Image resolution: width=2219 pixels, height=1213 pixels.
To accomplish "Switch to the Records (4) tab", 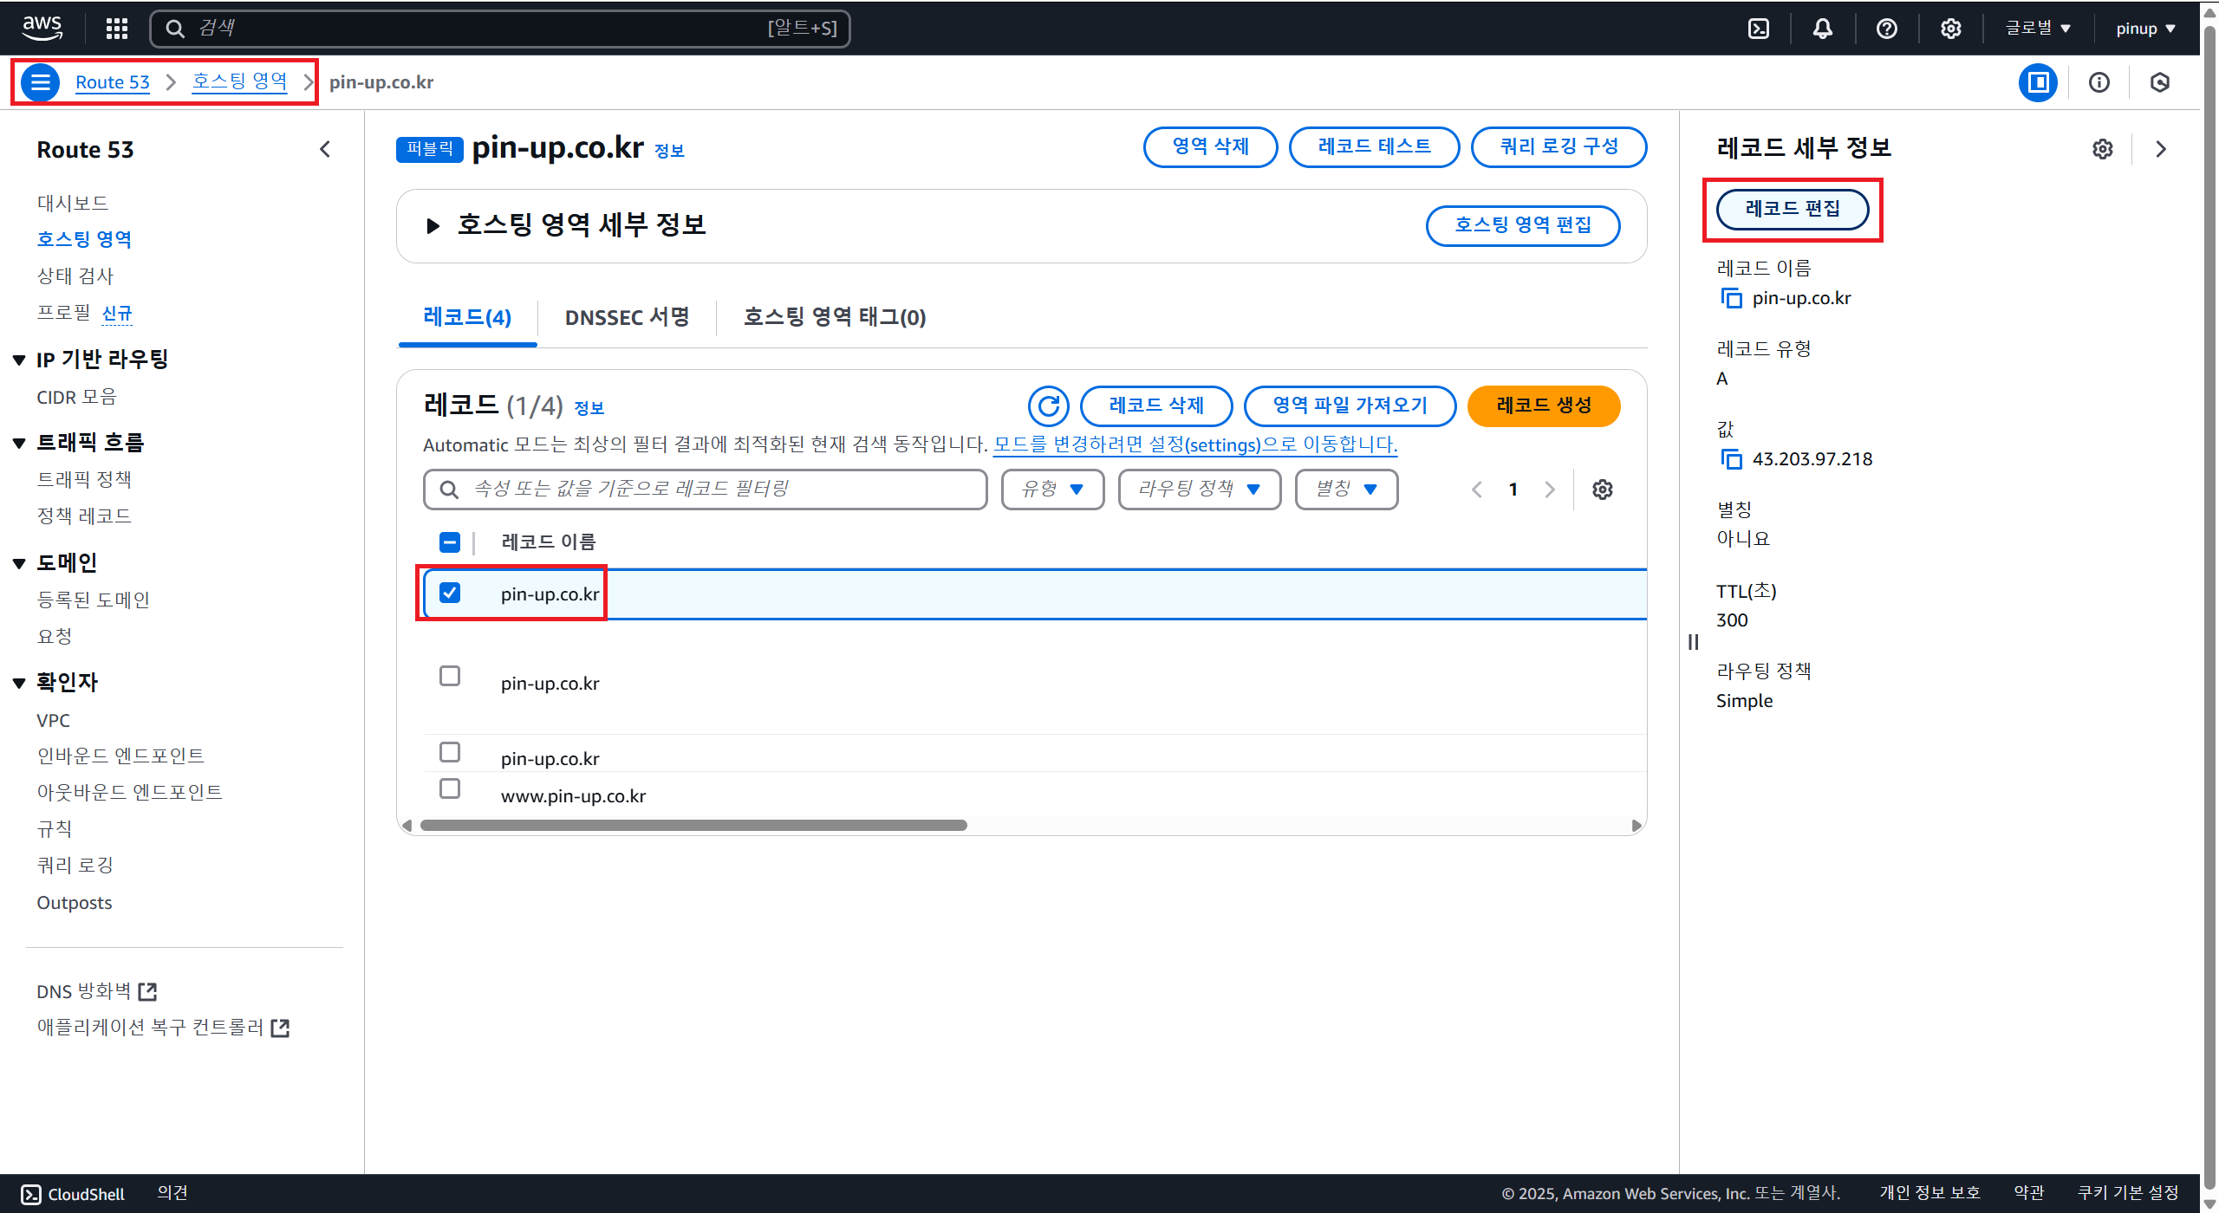I will (467, 317).
